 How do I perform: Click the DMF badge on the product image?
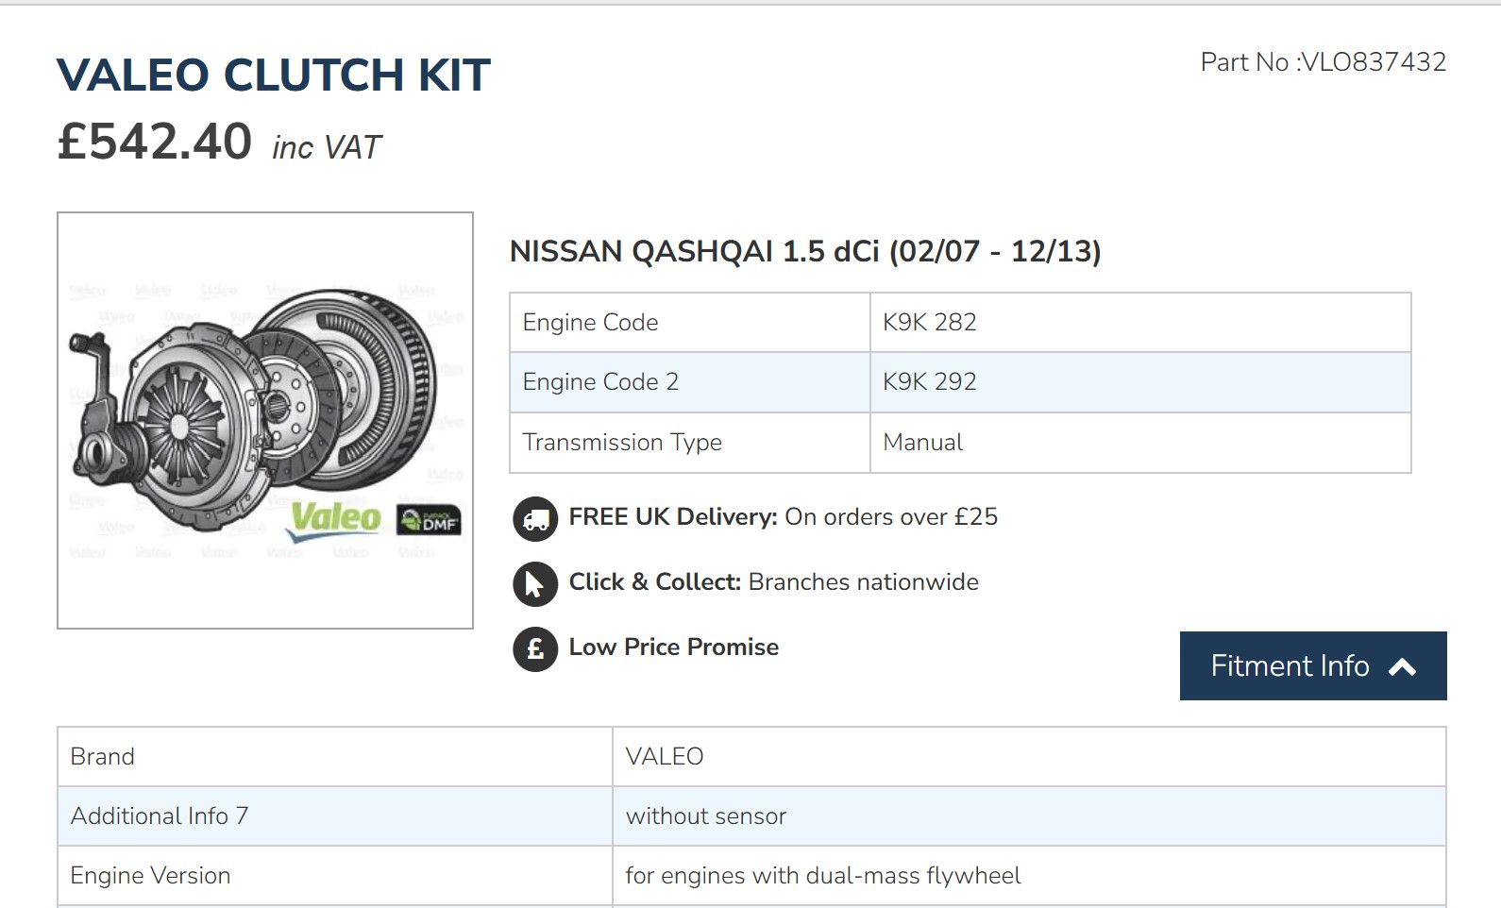430,520
